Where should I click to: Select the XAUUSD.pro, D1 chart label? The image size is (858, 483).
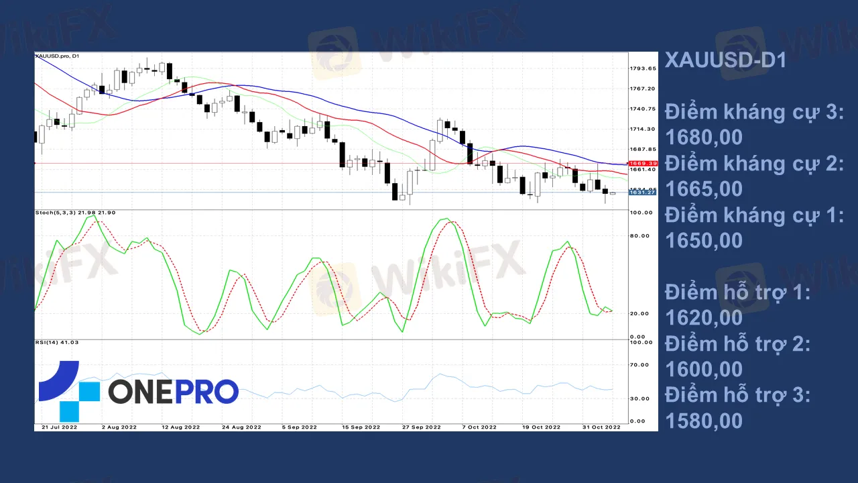pos(58,56)
